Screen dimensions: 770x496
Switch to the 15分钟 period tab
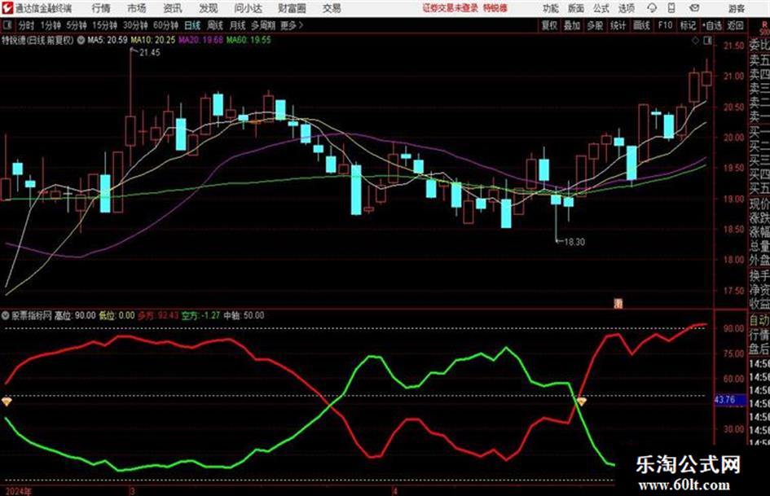[104, 25]
